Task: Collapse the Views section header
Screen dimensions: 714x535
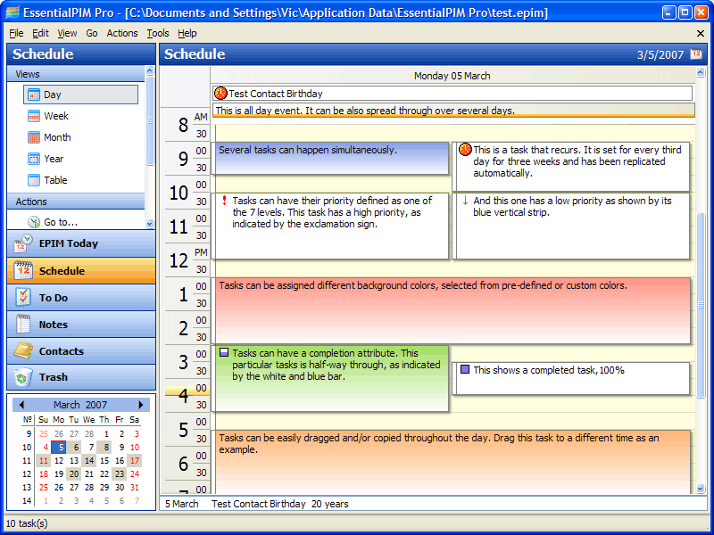Action: pyautogui.click(x=76, y=74)
